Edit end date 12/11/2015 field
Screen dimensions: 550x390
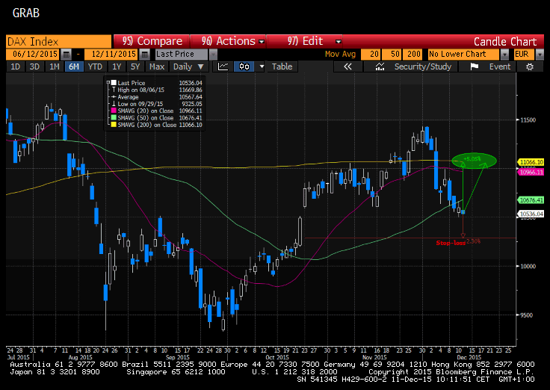point(112,55)
